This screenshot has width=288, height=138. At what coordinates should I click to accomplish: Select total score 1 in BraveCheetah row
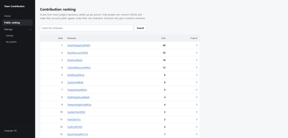click(x=165, y=134)
